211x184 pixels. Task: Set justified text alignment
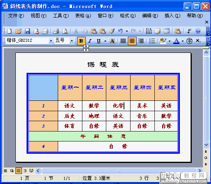pyautogui.click(x=123, y=41)
